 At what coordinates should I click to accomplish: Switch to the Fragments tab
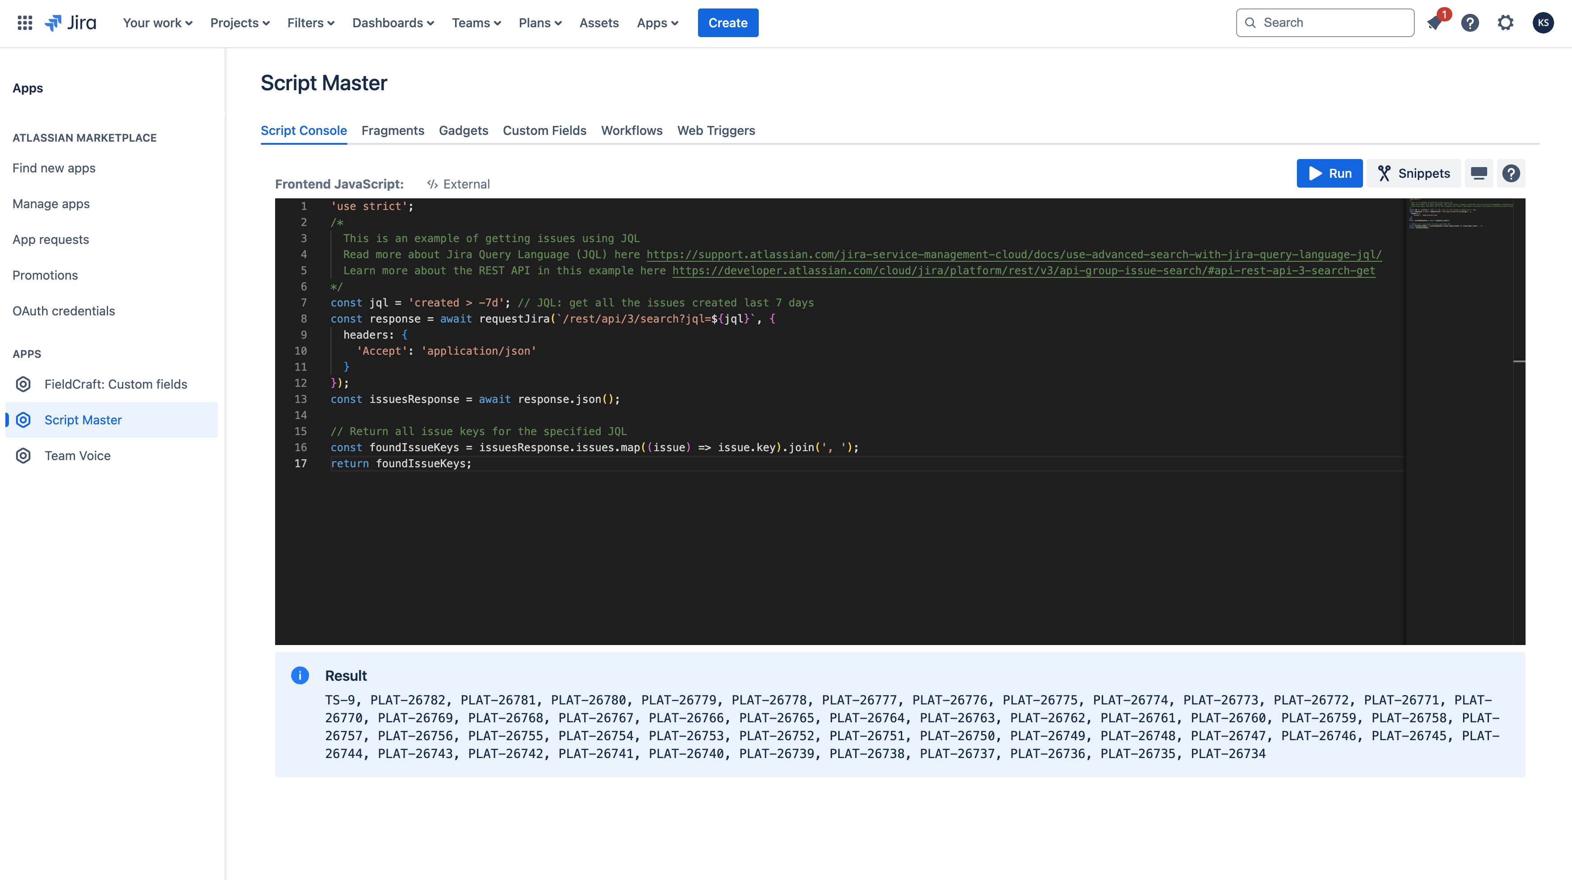[x=393, y=130]
